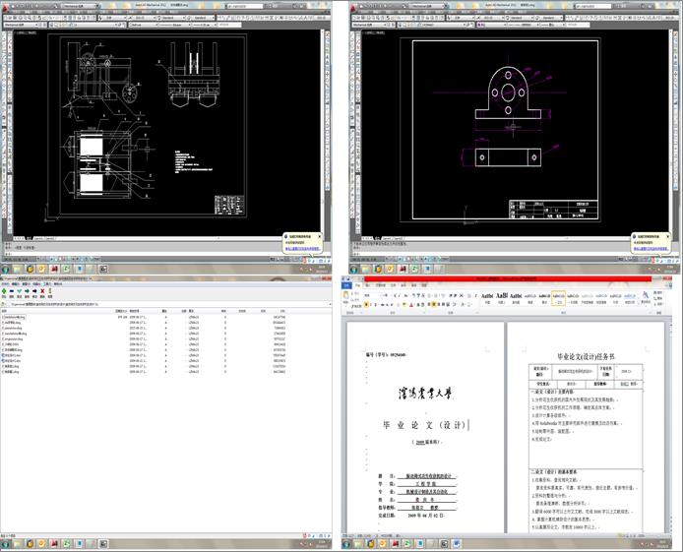Viewport: 683px width, 552px height.
Task: Switch to the View tab in Word
Action: 424,285
